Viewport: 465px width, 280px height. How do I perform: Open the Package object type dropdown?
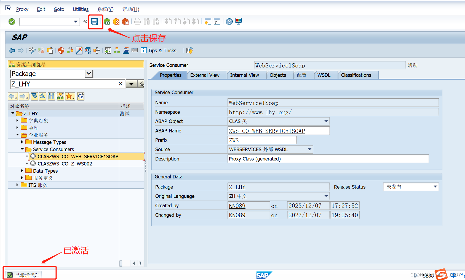[89, 74]
